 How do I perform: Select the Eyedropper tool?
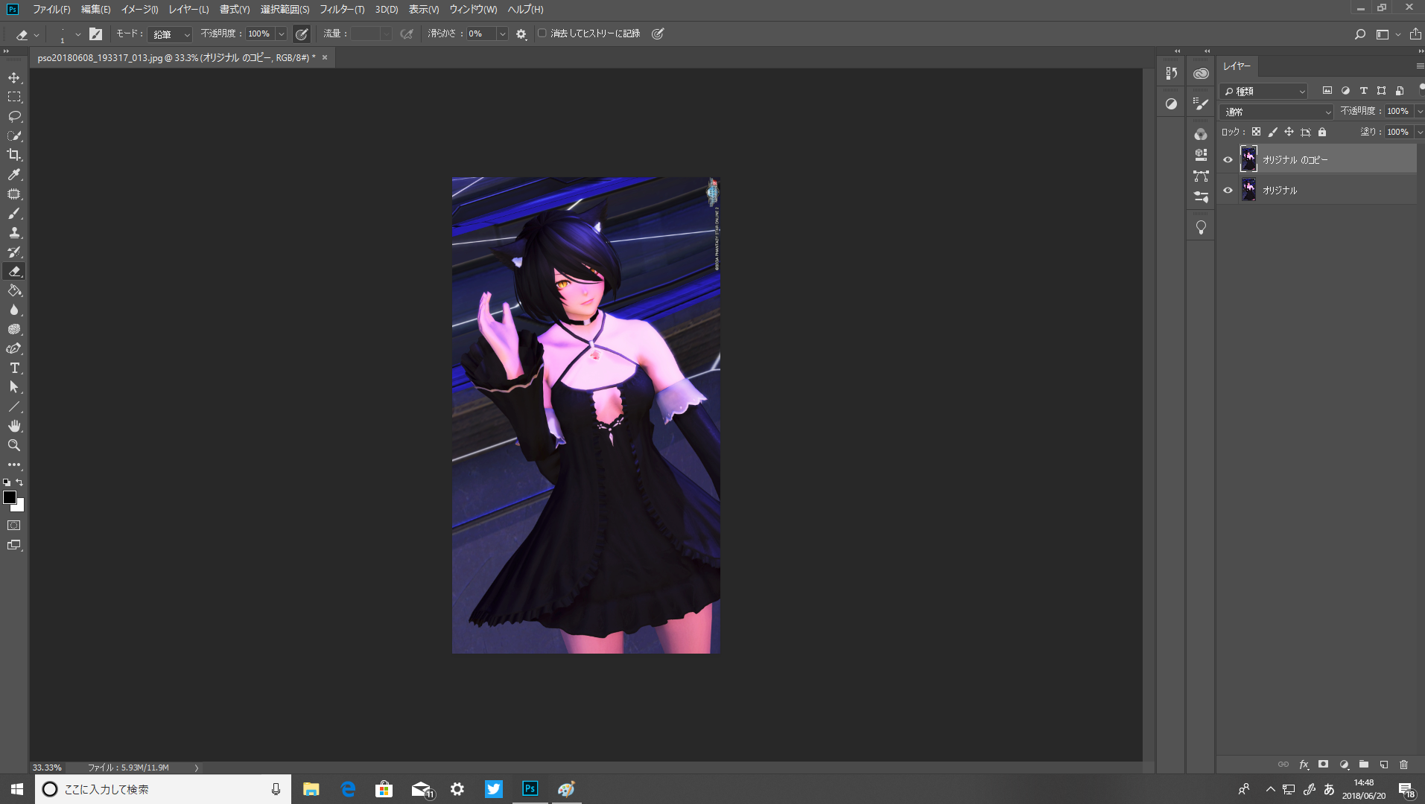[x=14, y=174]
